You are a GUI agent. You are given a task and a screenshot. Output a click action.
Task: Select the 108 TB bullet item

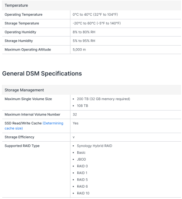(83, 106)
